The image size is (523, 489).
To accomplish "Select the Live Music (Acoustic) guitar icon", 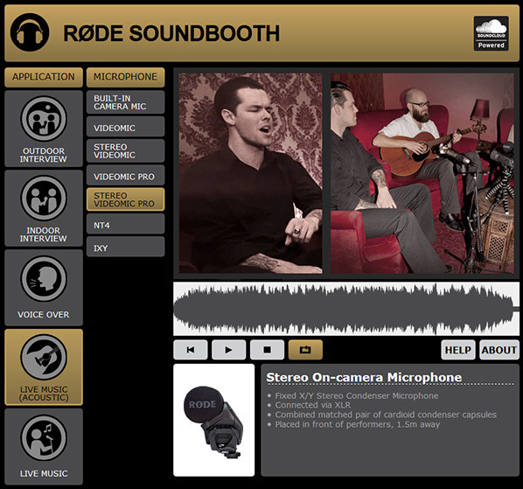I will coord(44,357).
